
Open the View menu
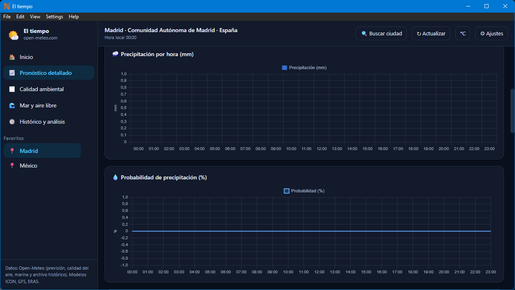[x=35, y=17]
